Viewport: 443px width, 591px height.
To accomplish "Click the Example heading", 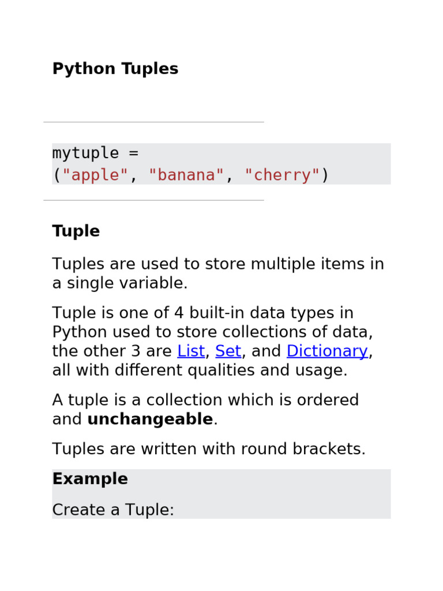I will 90,479.
